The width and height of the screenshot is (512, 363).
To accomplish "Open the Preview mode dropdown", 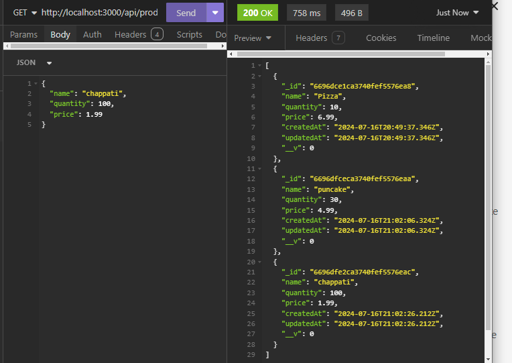I will 253,38.
